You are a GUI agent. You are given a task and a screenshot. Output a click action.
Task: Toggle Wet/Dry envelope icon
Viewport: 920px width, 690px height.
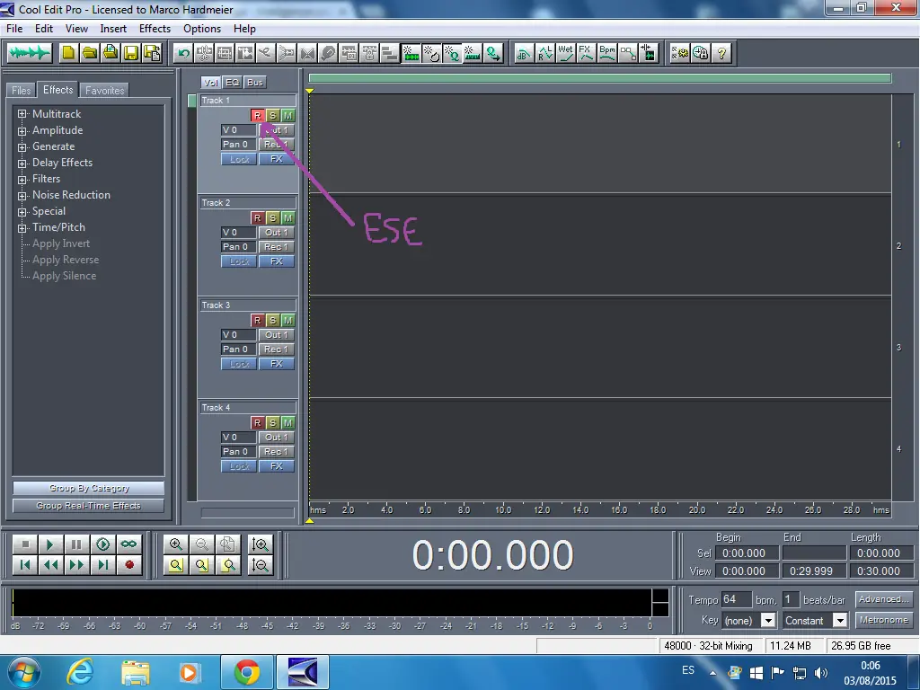click(x=566, y=53)
